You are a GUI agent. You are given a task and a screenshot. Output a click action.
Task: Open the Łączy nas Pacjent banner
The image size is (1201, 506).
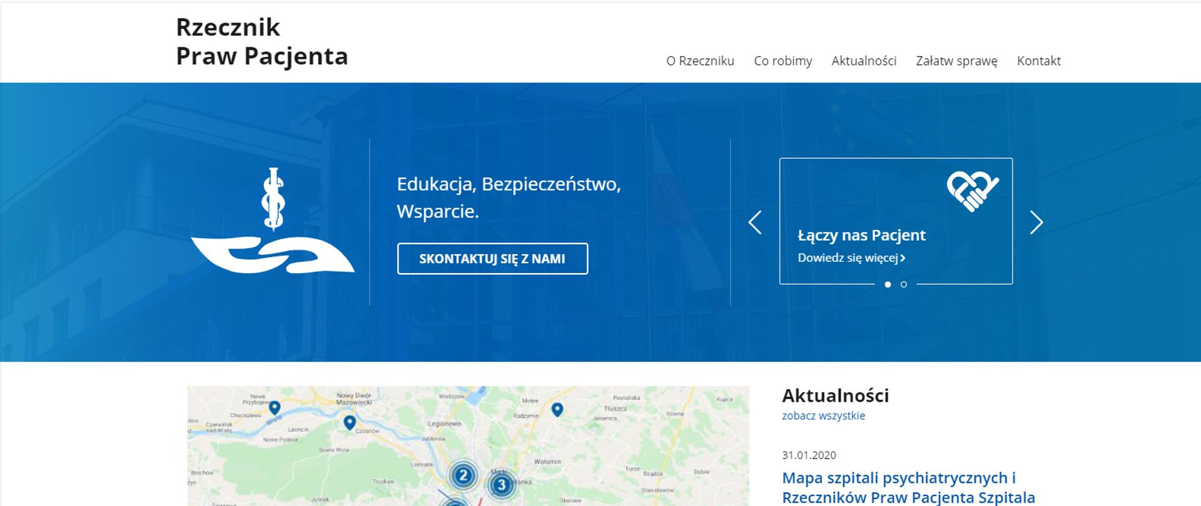[861, 236]
